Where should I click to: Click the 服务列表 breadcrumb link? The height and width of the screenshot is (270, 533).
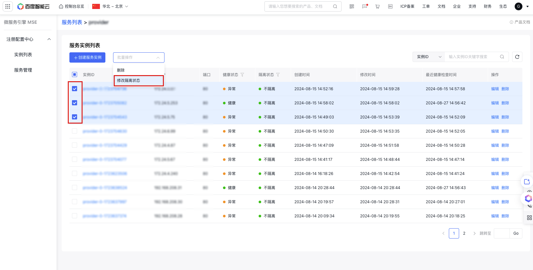pos(72,22)
